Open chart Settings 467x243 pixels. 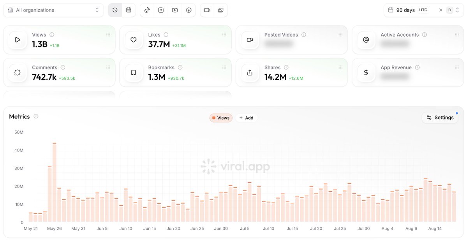pyautogui.click(x=440, y=118)
